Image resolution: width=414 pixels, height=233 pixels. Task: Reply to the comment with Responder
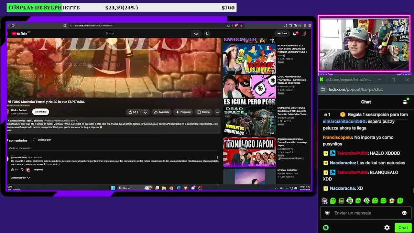(x=38, y=170)
